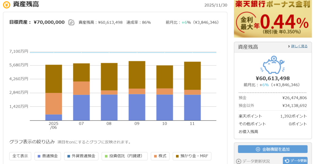Screen dimensions: 313x164
Task: Toggle the 預かり金・MRF graph filter
Action: [192, 156]
